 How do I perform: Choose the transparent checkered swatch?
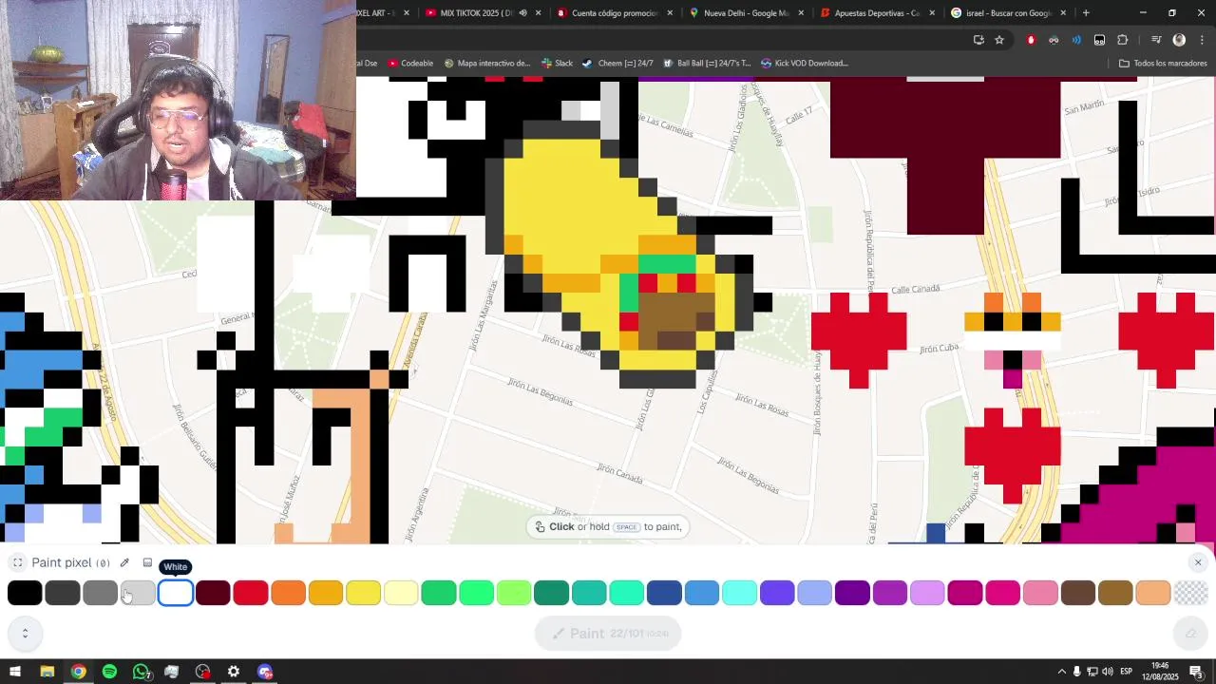1191,593
